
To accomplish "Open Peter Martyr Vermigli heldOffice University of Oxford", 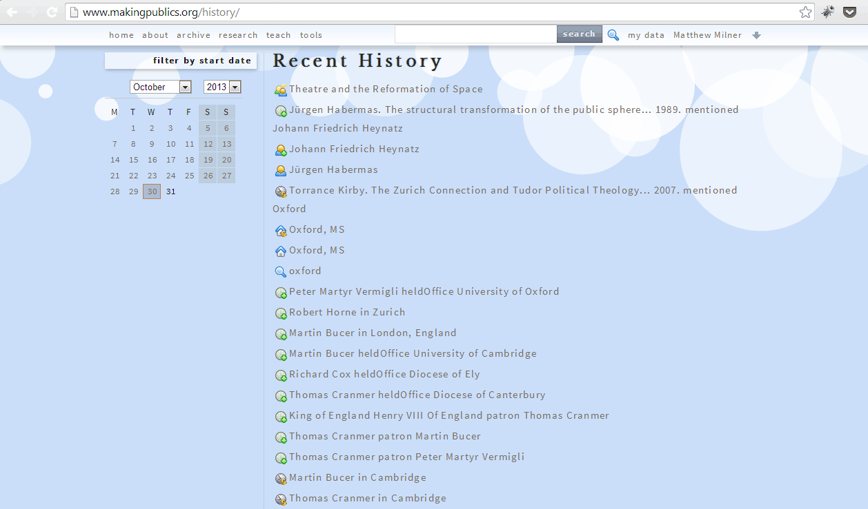I will tap(424, 291).
